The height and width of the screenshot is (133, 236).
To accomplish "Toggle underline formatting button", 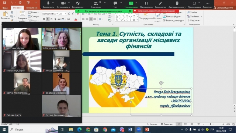I will tap(52, 19).
